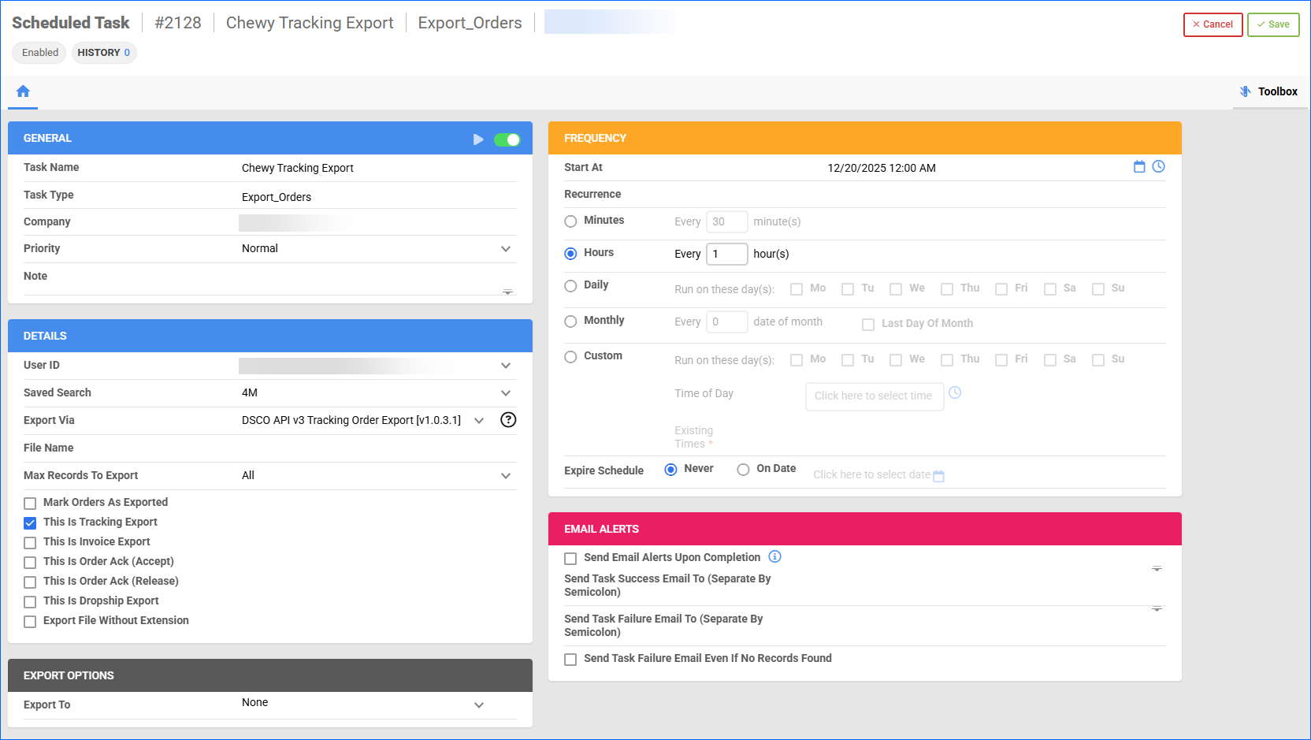Enable Send Email Alerts Upon Completion
Screen dimensions: 1311x740
(570, 558)
